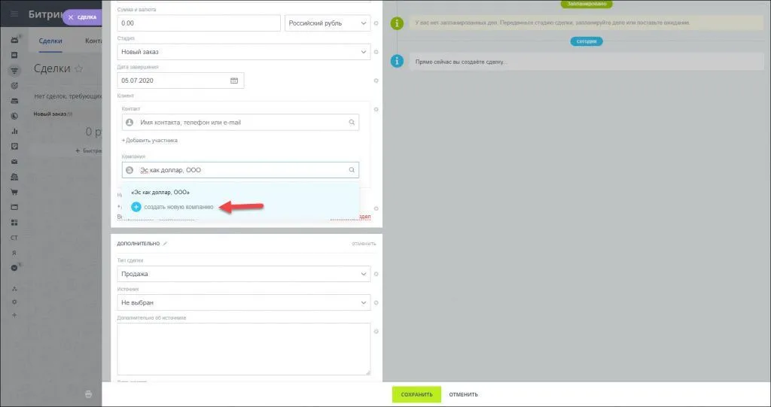The height and width of the screenshot is (407, 771).
Task: Click the star icon next to Сделки
Action: click(x=78, y=68)
